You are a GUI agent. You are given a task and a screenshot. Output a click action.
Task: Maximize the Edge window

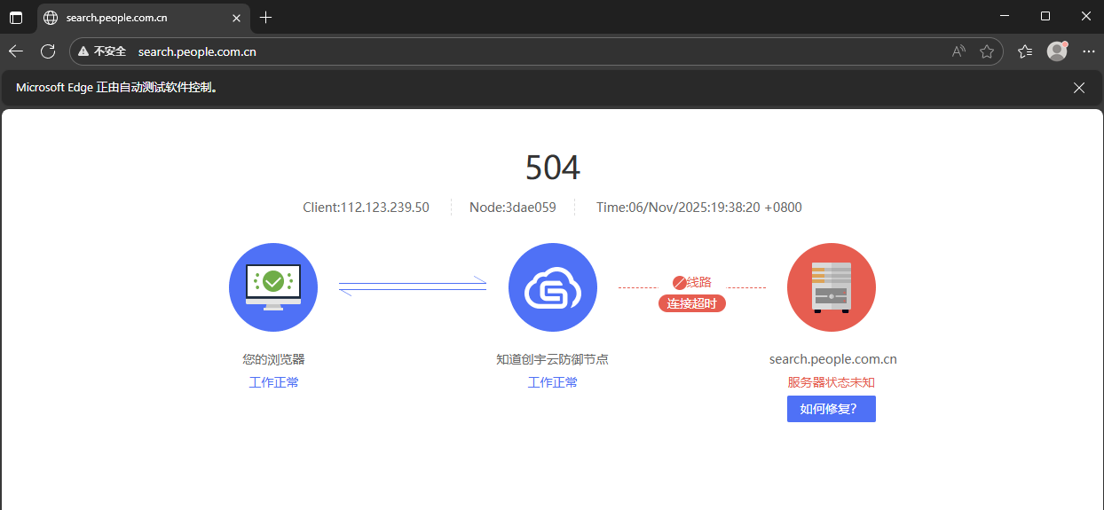click(1045, 16)
